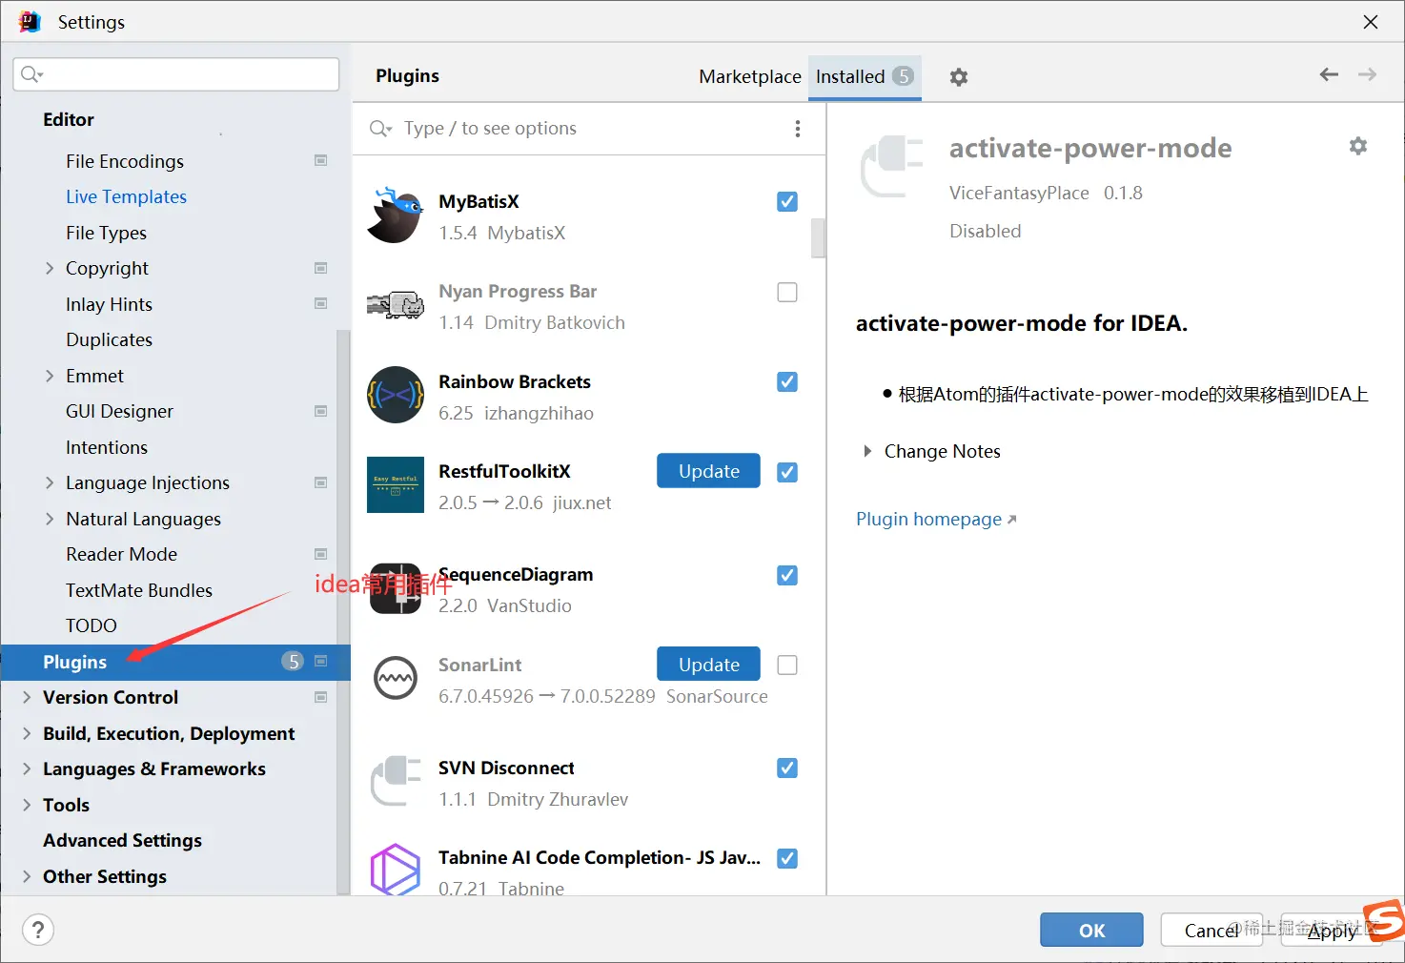
Task: Click the project-level icon beside Inlay Hints
Action: click(x=321, y=303)
